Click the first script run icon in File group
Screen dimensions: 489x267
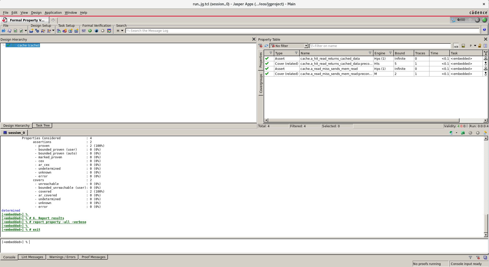(x=16, y=31)
